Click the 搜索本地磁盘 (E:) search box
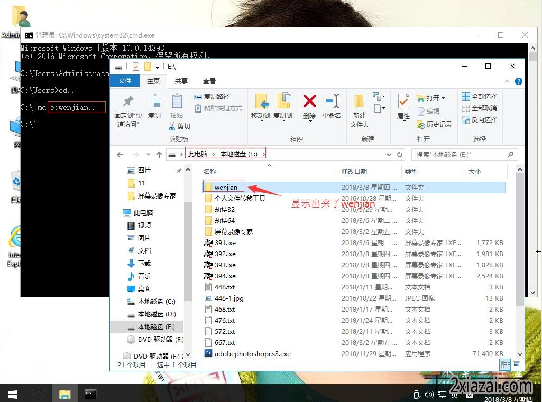This screenshot has width=542, height=402. [459, 155]
